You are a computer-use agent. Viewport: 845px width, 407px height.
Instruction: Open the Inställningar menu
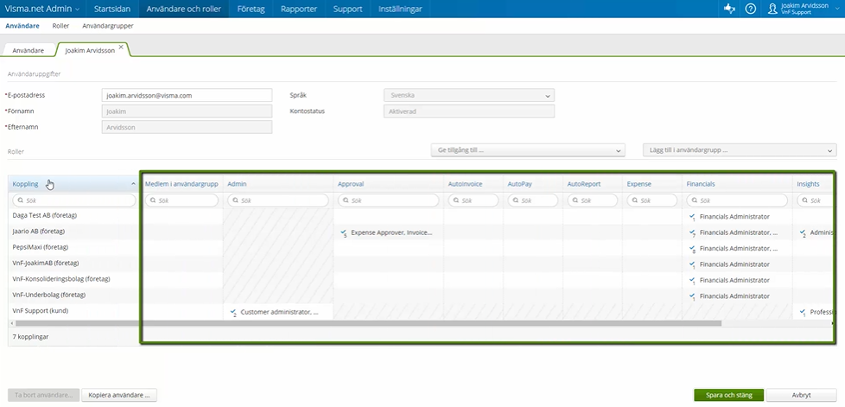400,9
